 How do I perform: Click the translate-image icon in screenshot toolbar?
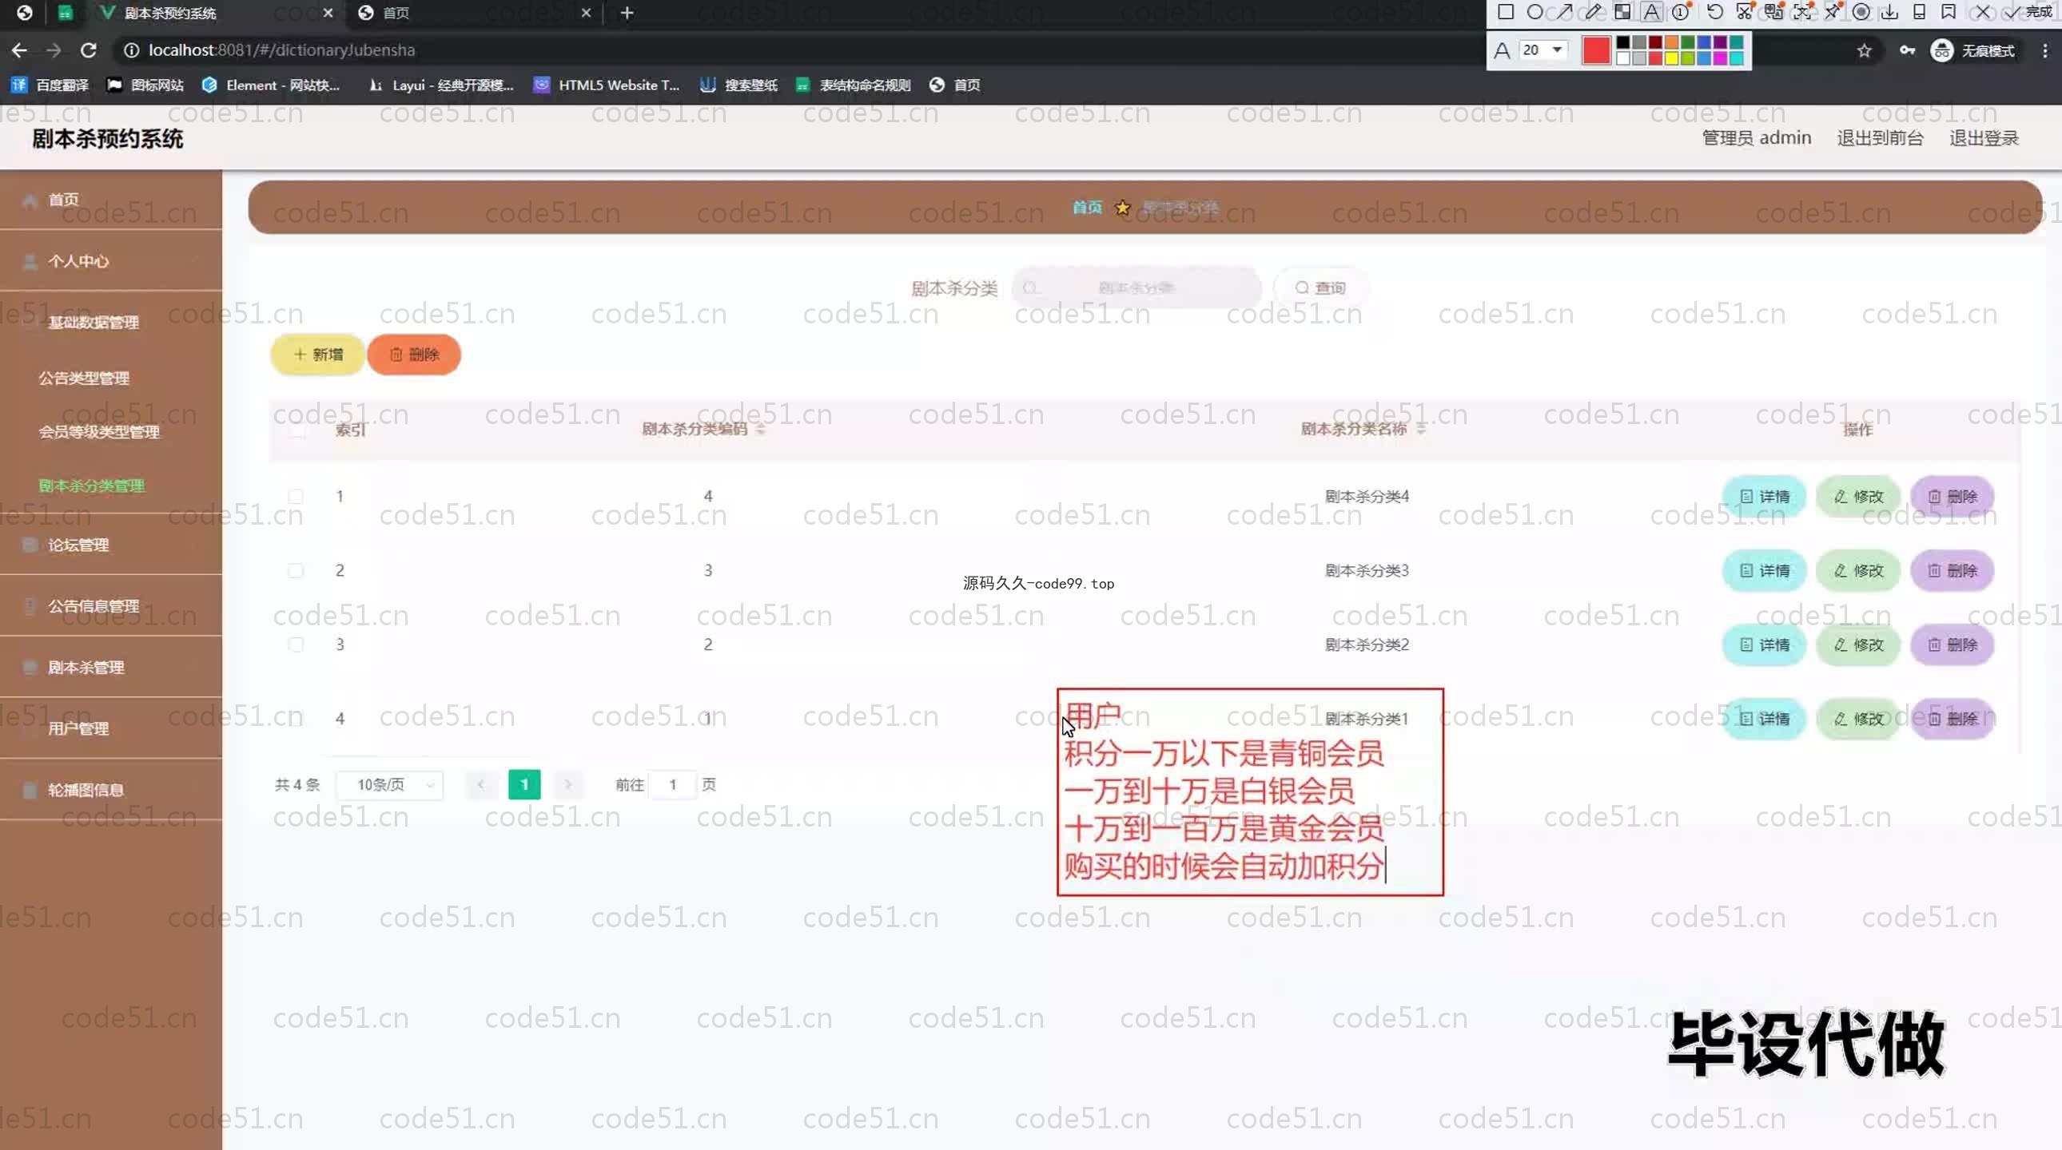tap(1773, 12)
